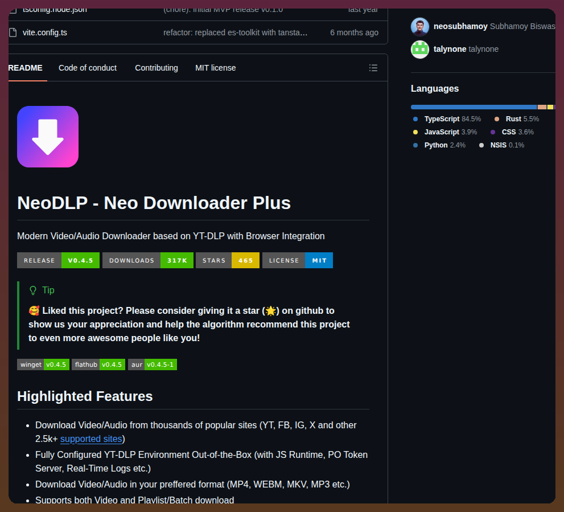Click the NSIS 0.1% language entry
This screenshot has width=564, height=512.
pyautogui.click(x=501, y=145)
